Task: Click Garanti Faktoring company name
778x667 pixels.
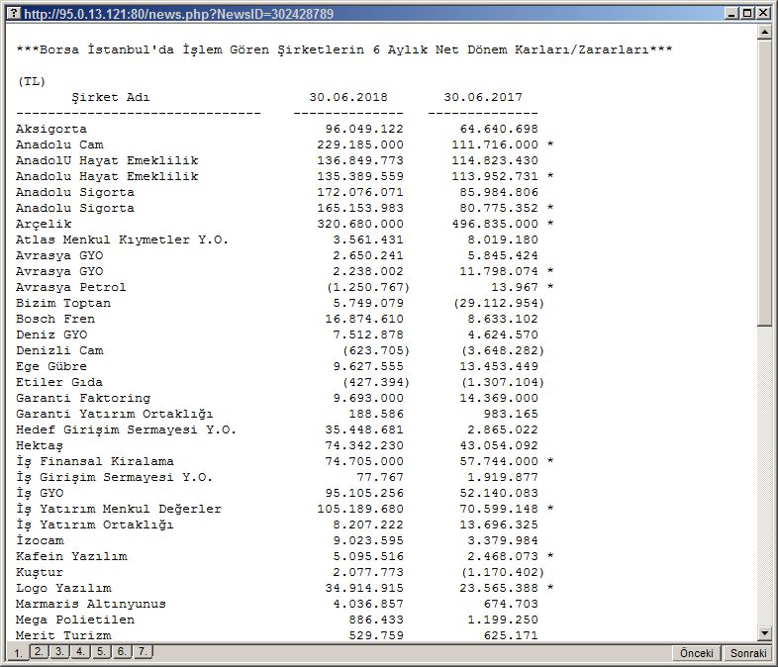Action: [x=83, y=399]
